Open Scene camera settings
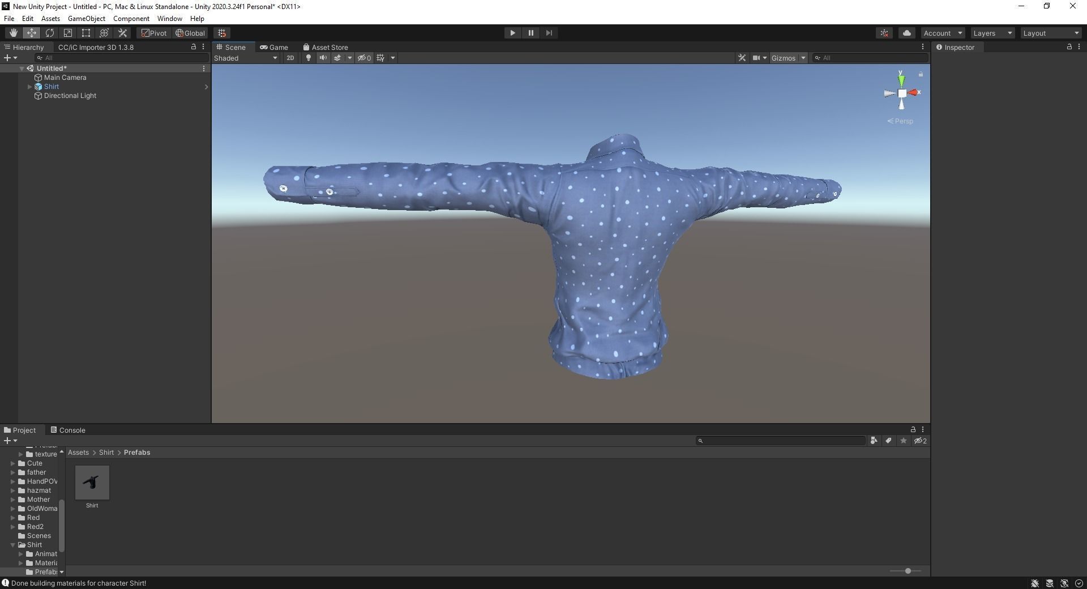 (x=759, y=58)
